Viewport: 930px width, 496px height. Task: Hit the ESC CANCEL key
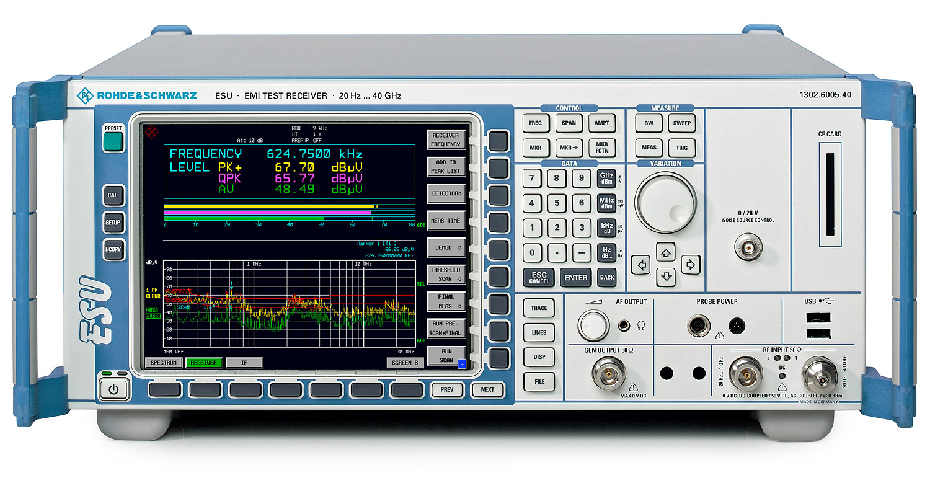[x=539, y=278]
